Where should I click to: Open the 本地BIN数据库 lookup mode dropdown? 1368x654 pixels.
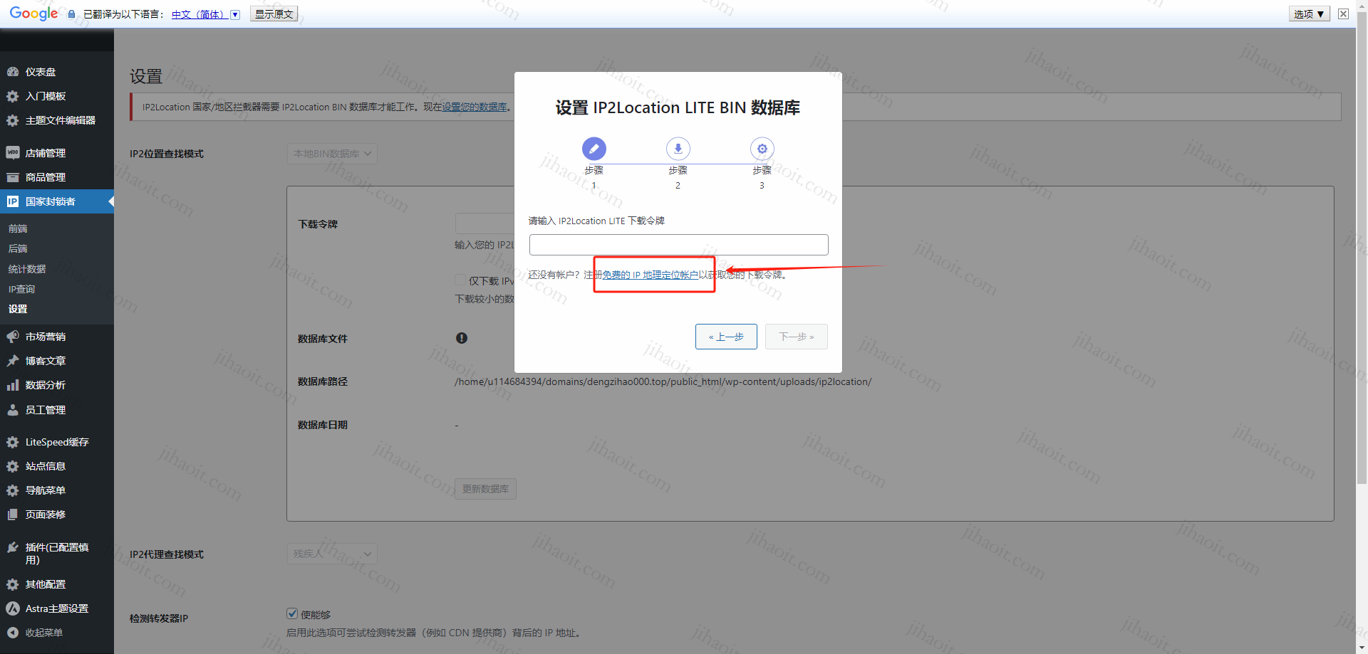(332, 154)
